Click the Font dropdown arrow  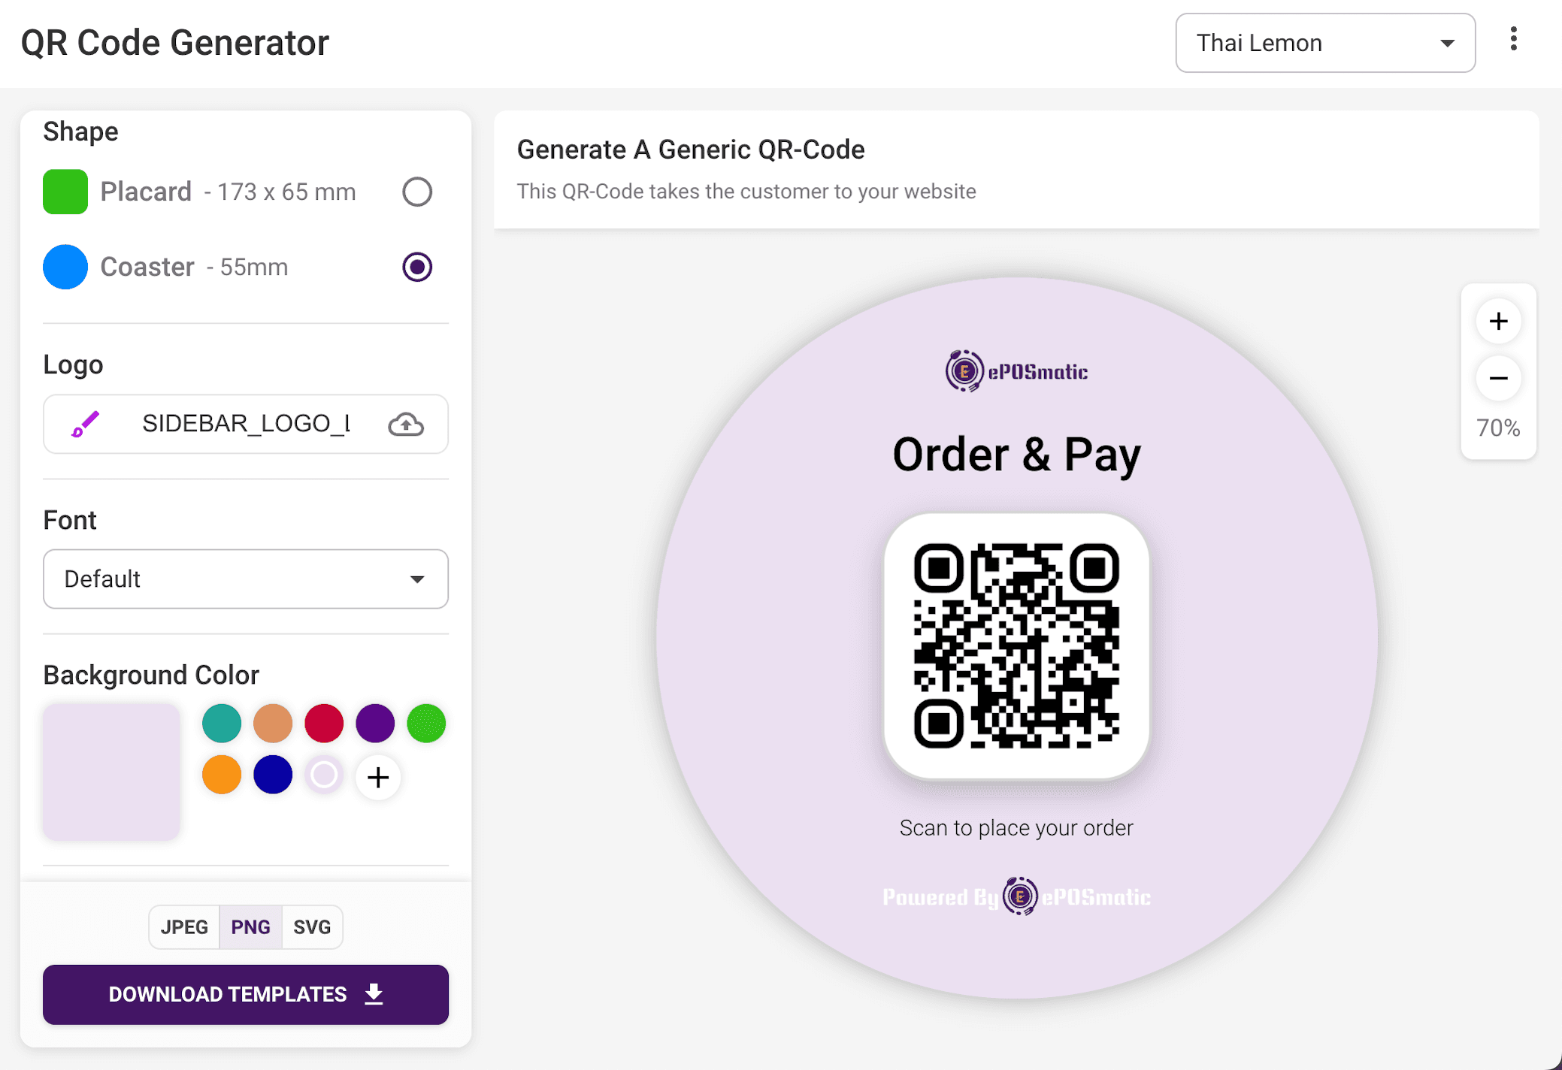417,579
